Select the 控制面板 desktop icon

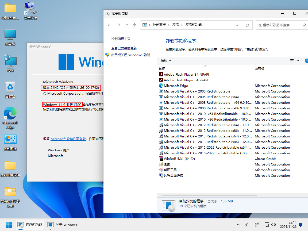point(10,143)
